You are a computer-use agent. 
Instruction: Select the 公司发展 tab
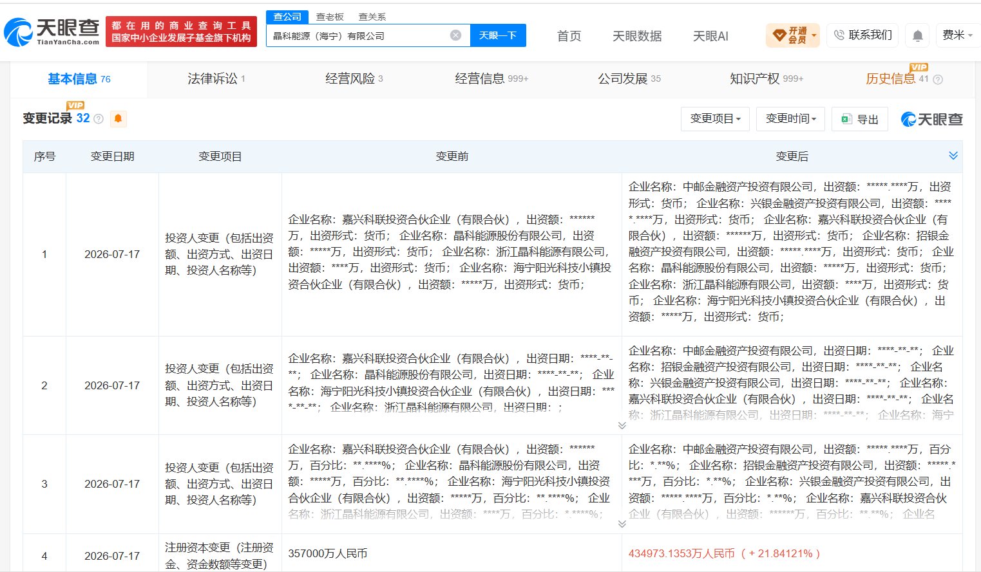pos(629,79)
